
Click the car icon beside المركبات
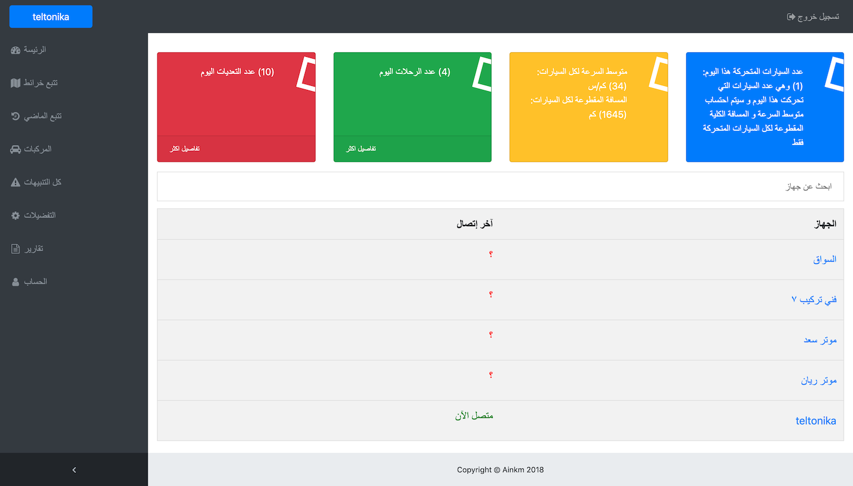(15, 149)
